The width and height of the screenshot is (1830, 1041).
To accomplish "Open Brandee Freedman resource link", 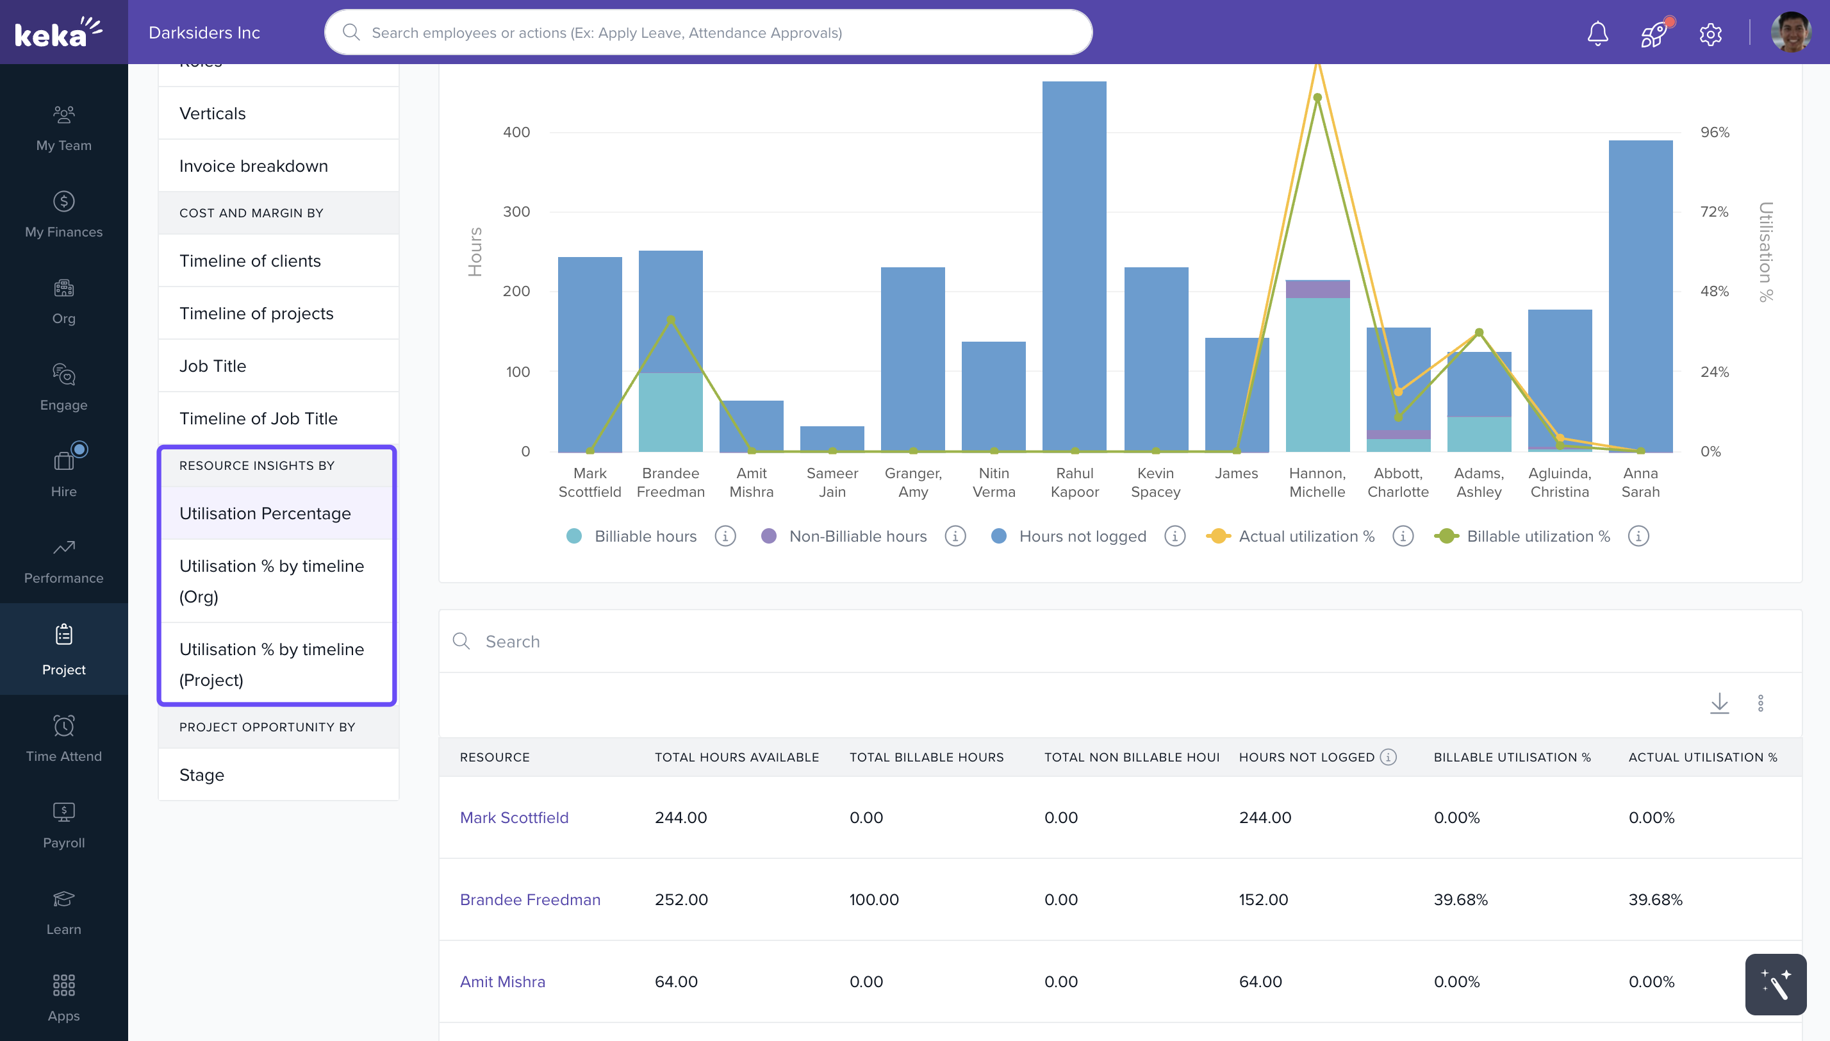I will point(530,899).
